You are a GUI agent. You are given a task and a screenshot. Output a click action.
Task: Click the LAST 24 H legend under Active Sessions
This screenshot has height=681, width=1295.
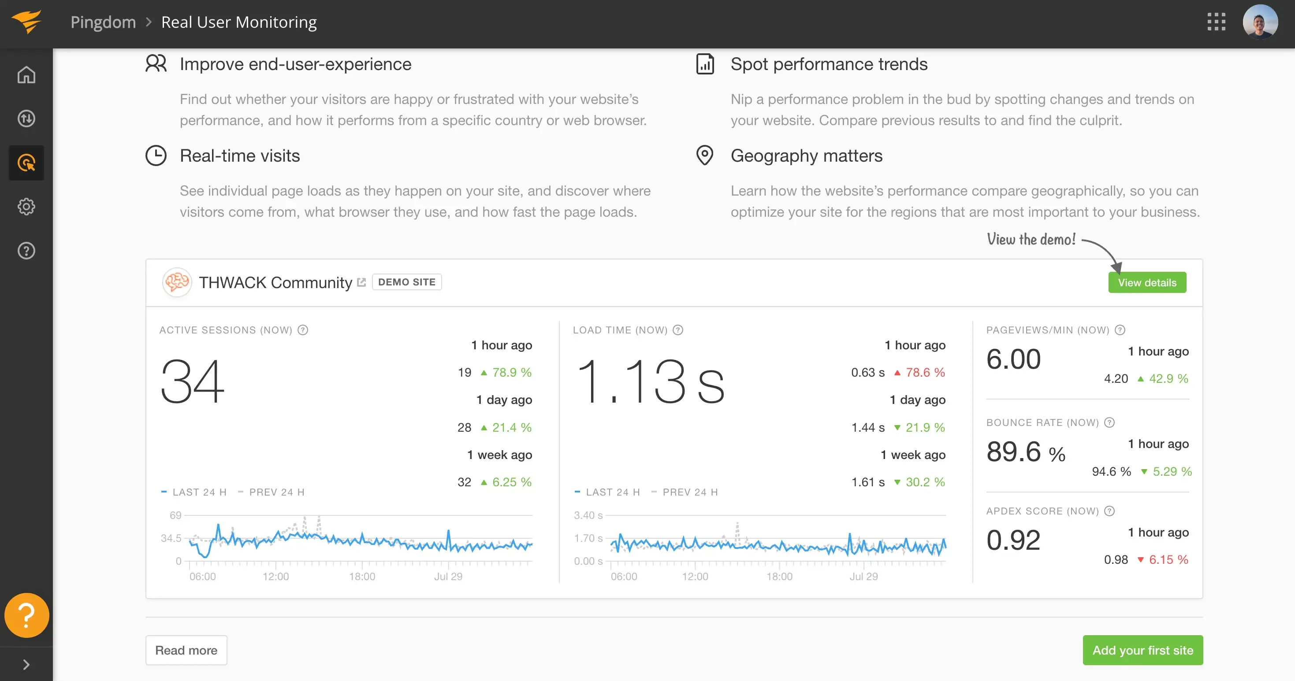point(194,492)
